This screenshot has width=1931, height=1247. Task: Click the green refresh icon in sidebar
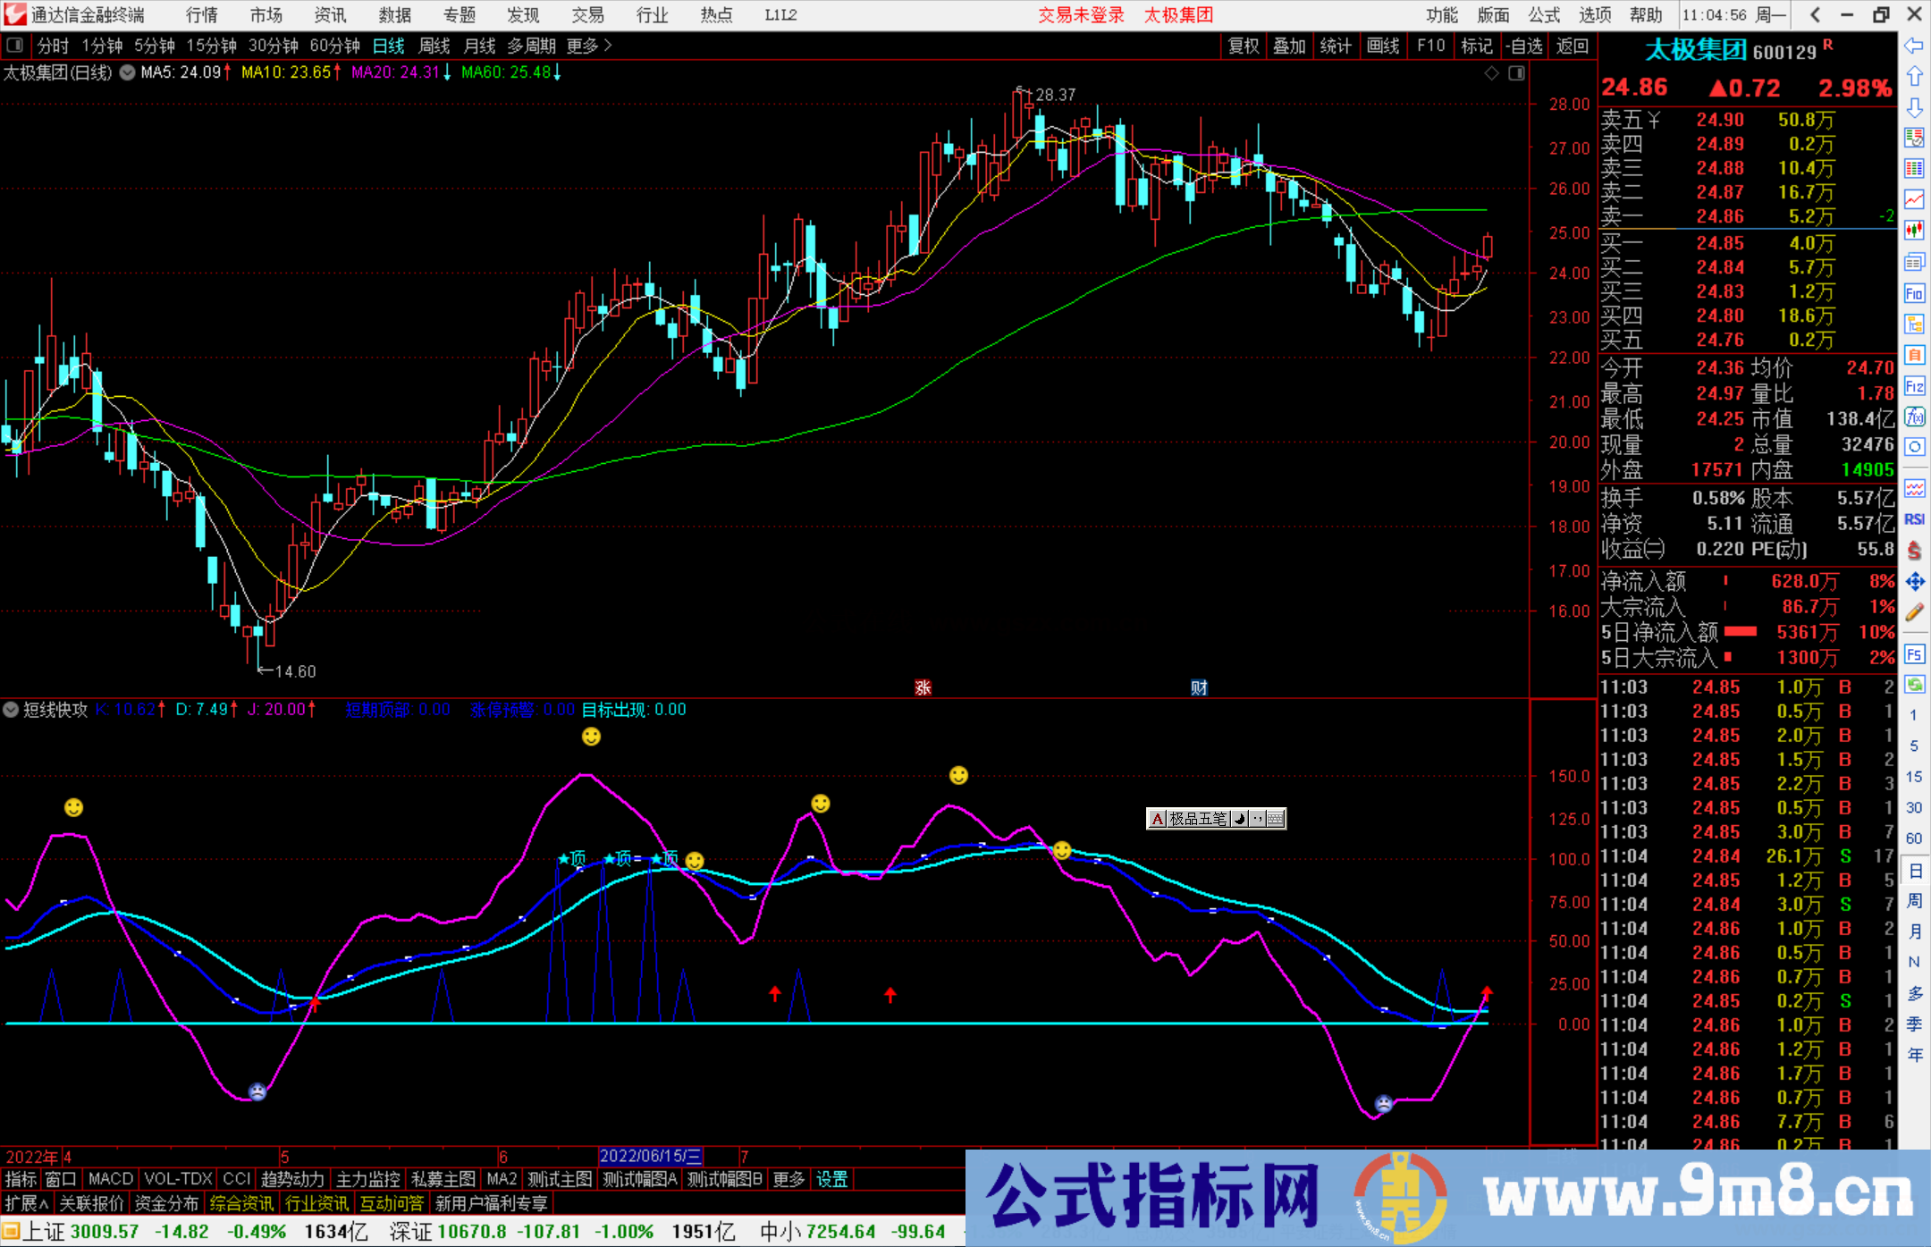click(1914, 685)
